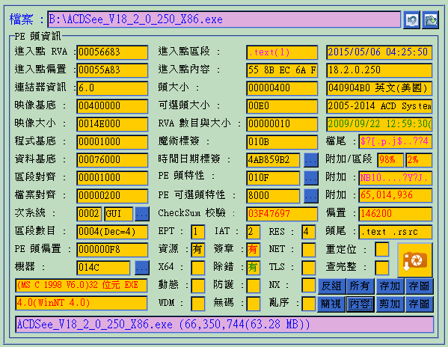Toggle the 動態 indicator box
Image resolution: width=448 pixels, height=347 pixels.
197,286
